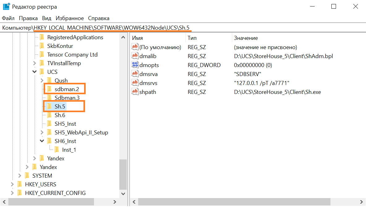Image resolution: width=366 pixels, height=207 pixels.
Task: Select the sdbman.2 registry key
Action: [x=67, y=89]
